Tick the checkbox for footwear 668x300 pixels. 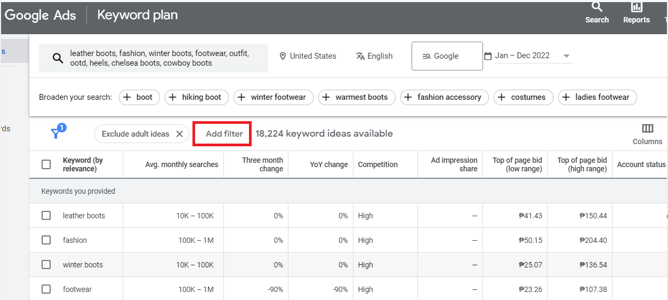[x=46, y=289]
